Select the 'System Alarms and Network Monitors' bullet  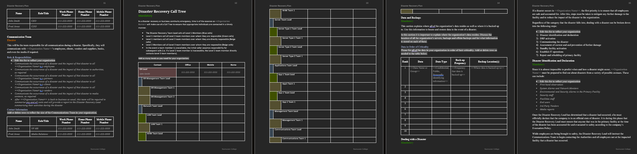tap(559, 88)
